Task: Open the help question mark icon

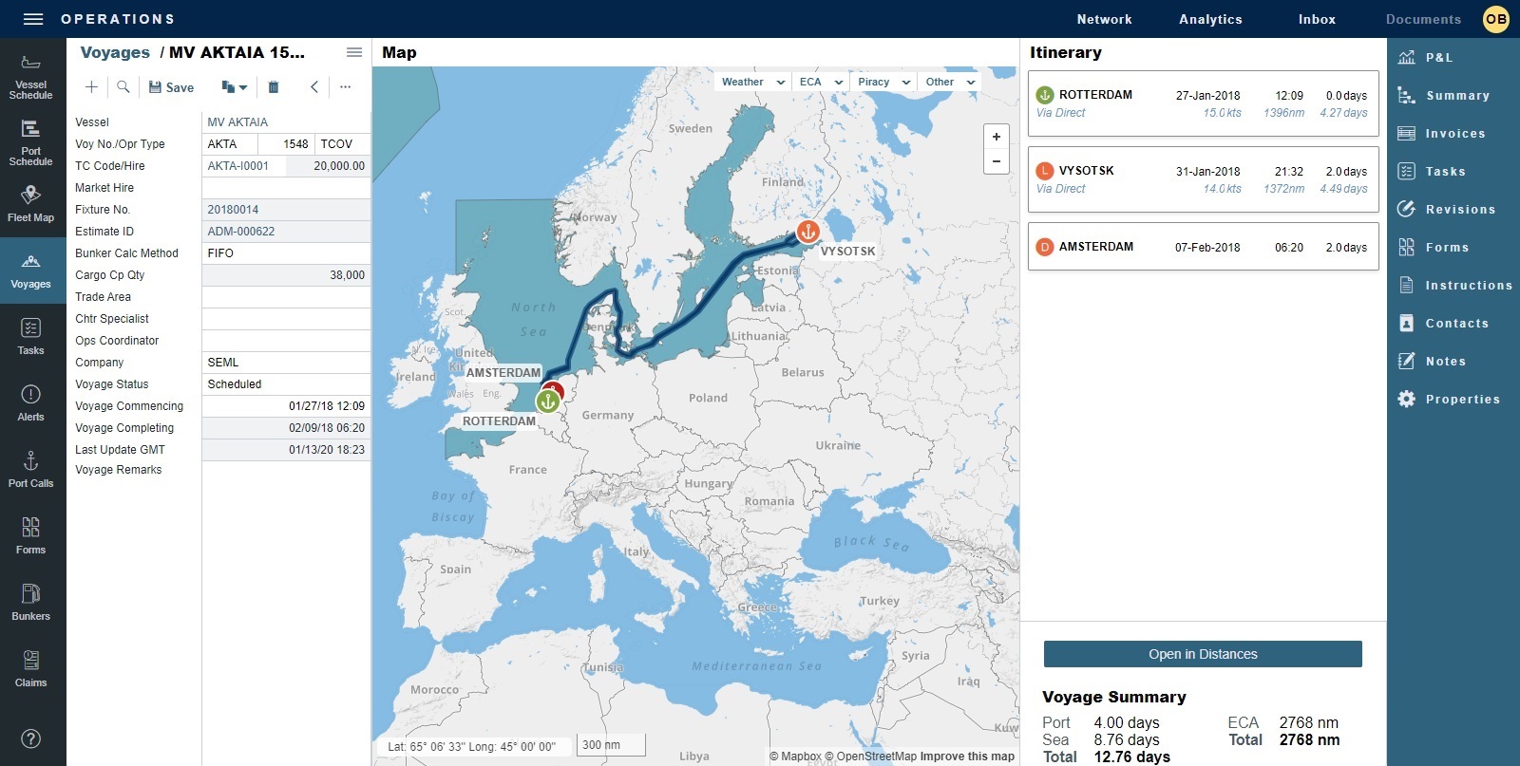Action: click(x=30, y=738)
